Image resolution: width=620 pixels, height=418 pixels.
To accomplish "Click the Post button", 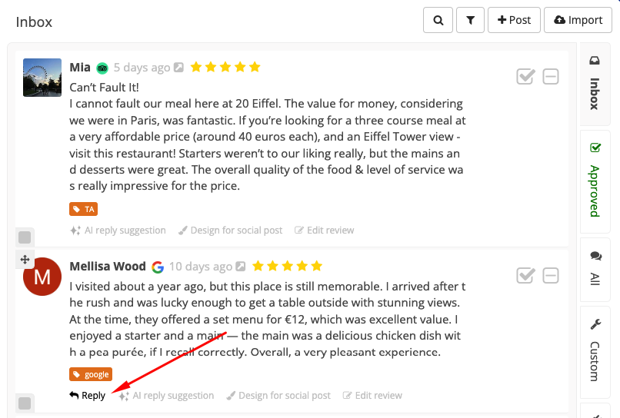I will pos(514,20).
